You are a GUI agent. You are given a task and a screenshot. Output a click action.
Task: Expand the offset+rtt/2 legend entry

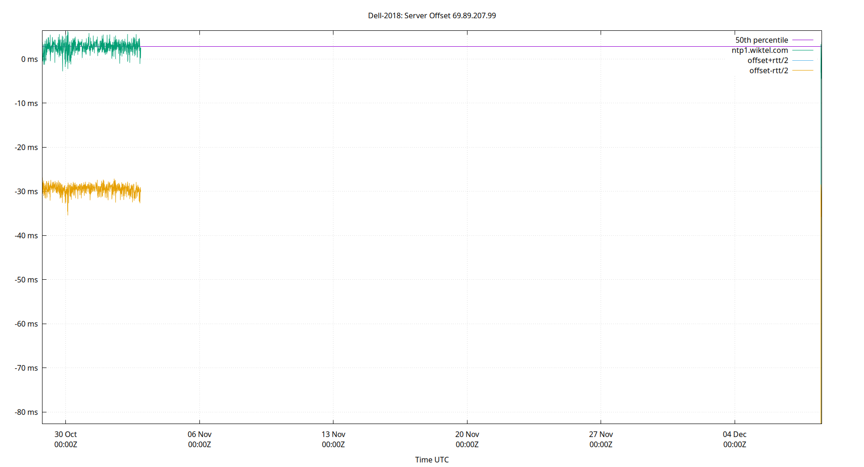(x=768, y=60)
